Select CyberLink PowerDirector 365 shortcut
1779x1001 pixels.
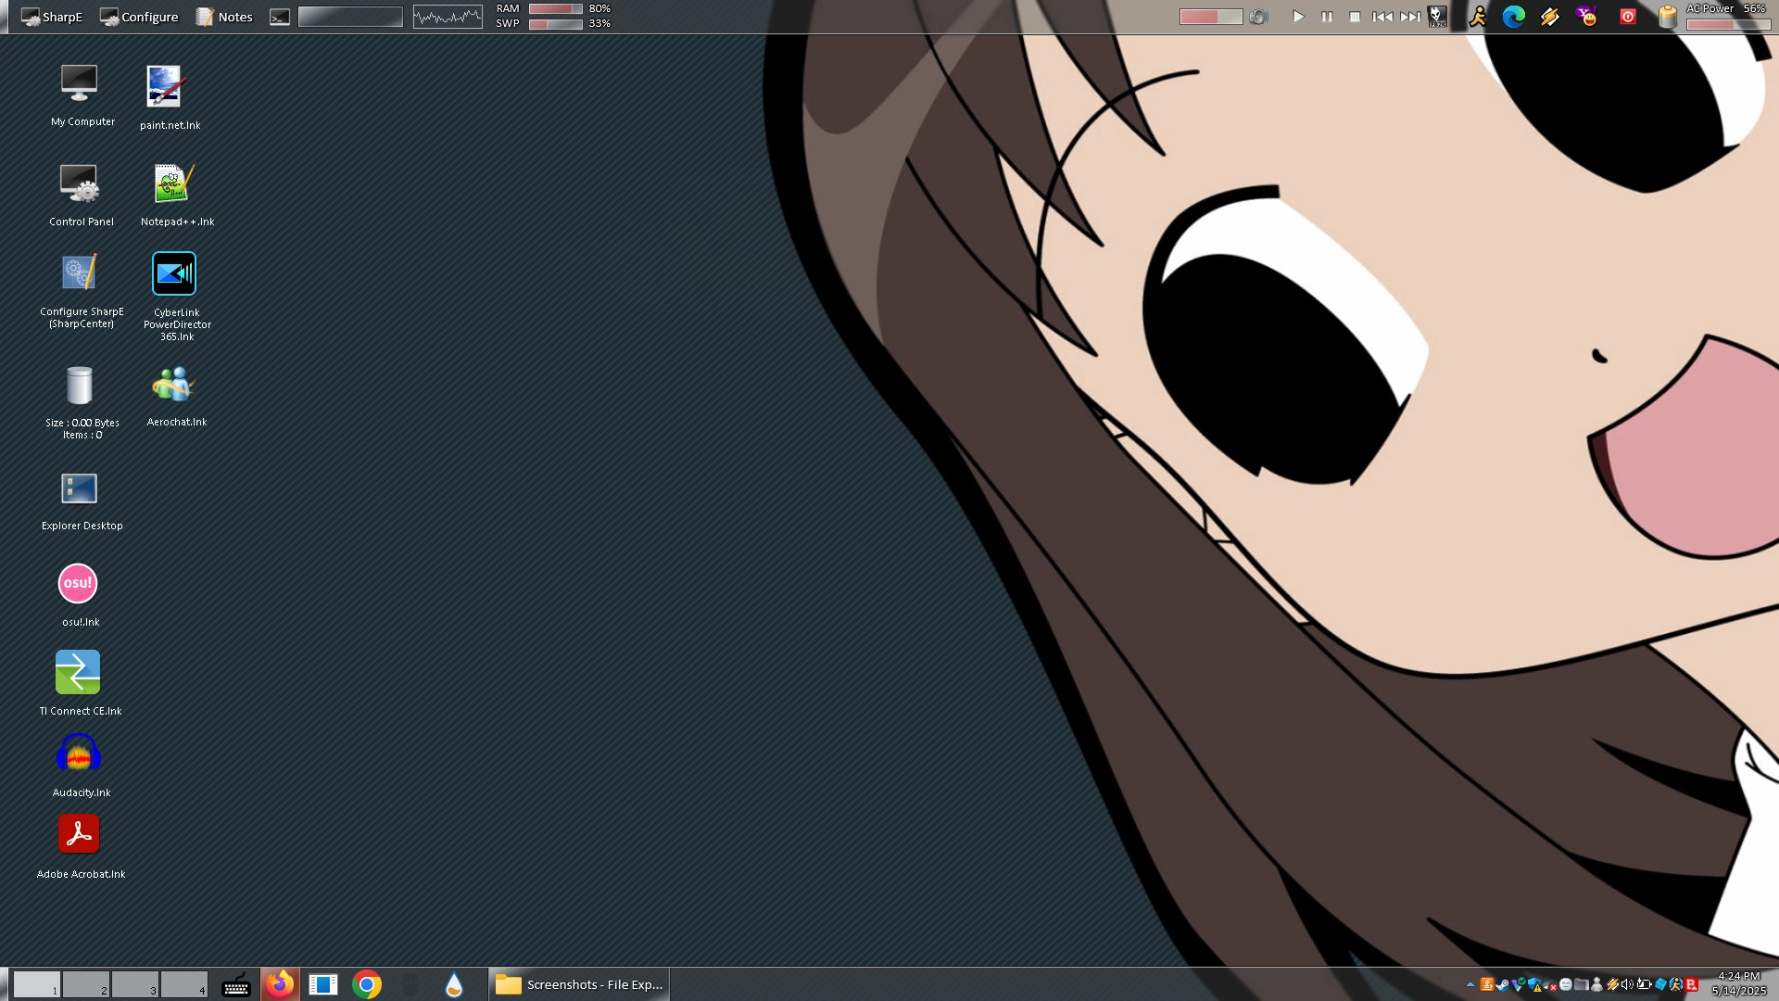(176, 297)
